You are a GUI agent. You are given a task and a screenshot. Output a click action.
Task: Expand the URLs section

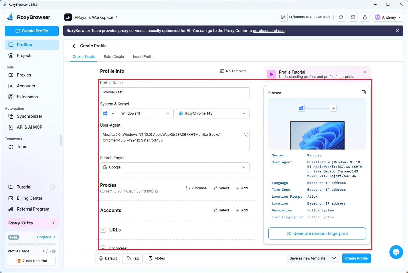(x=103, y=230)
